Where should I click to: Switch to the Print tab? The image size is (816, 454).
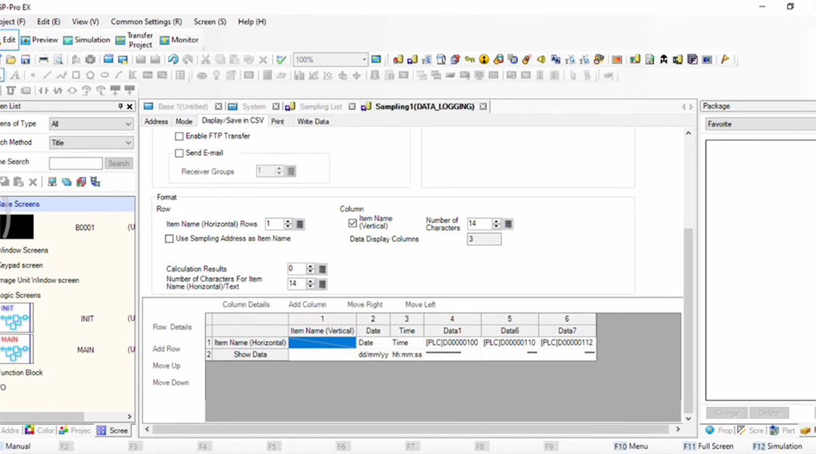pos(277,121)
